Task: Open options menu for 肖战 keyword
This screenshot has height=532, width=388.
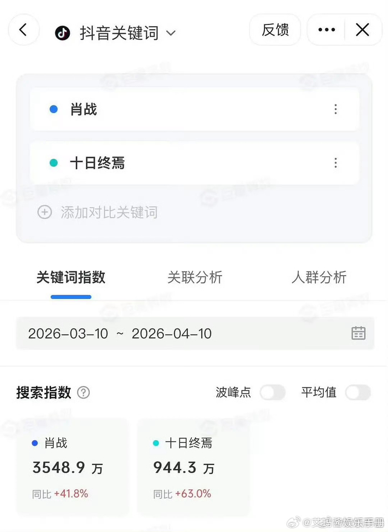Action: click(x=335, y=109)
